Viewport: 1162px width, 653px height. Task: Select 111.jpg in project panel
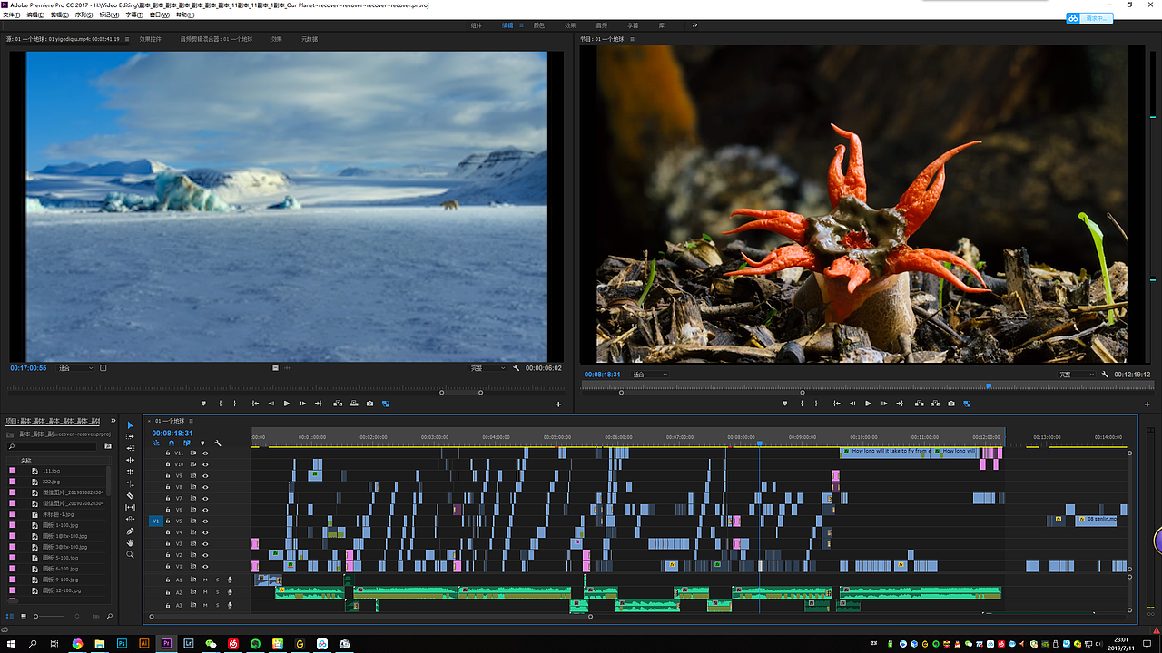51,472
